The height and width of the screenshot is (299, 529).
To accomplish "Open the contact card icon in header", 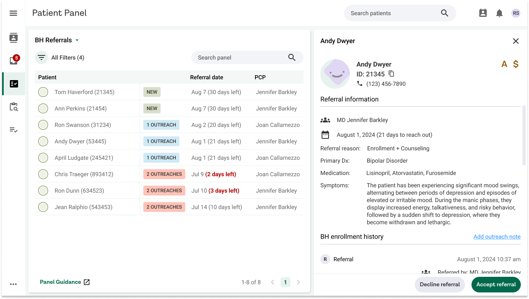I will pyautogui.click(x=483, y=13).
